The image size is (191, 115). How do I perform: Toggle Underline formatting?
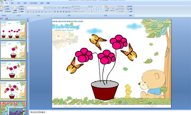33,12
